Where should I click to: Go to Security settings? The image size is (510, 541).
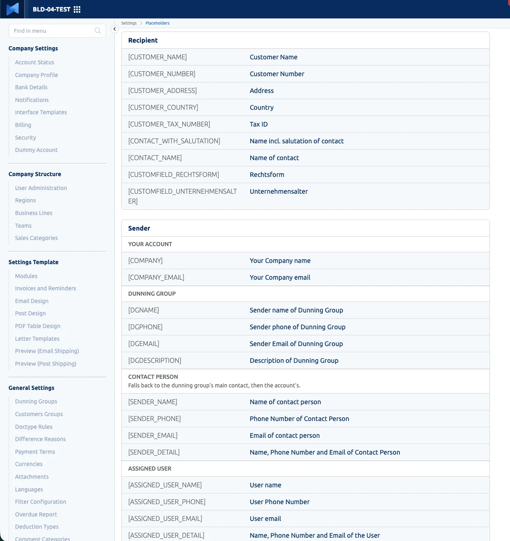coord(25,138)
